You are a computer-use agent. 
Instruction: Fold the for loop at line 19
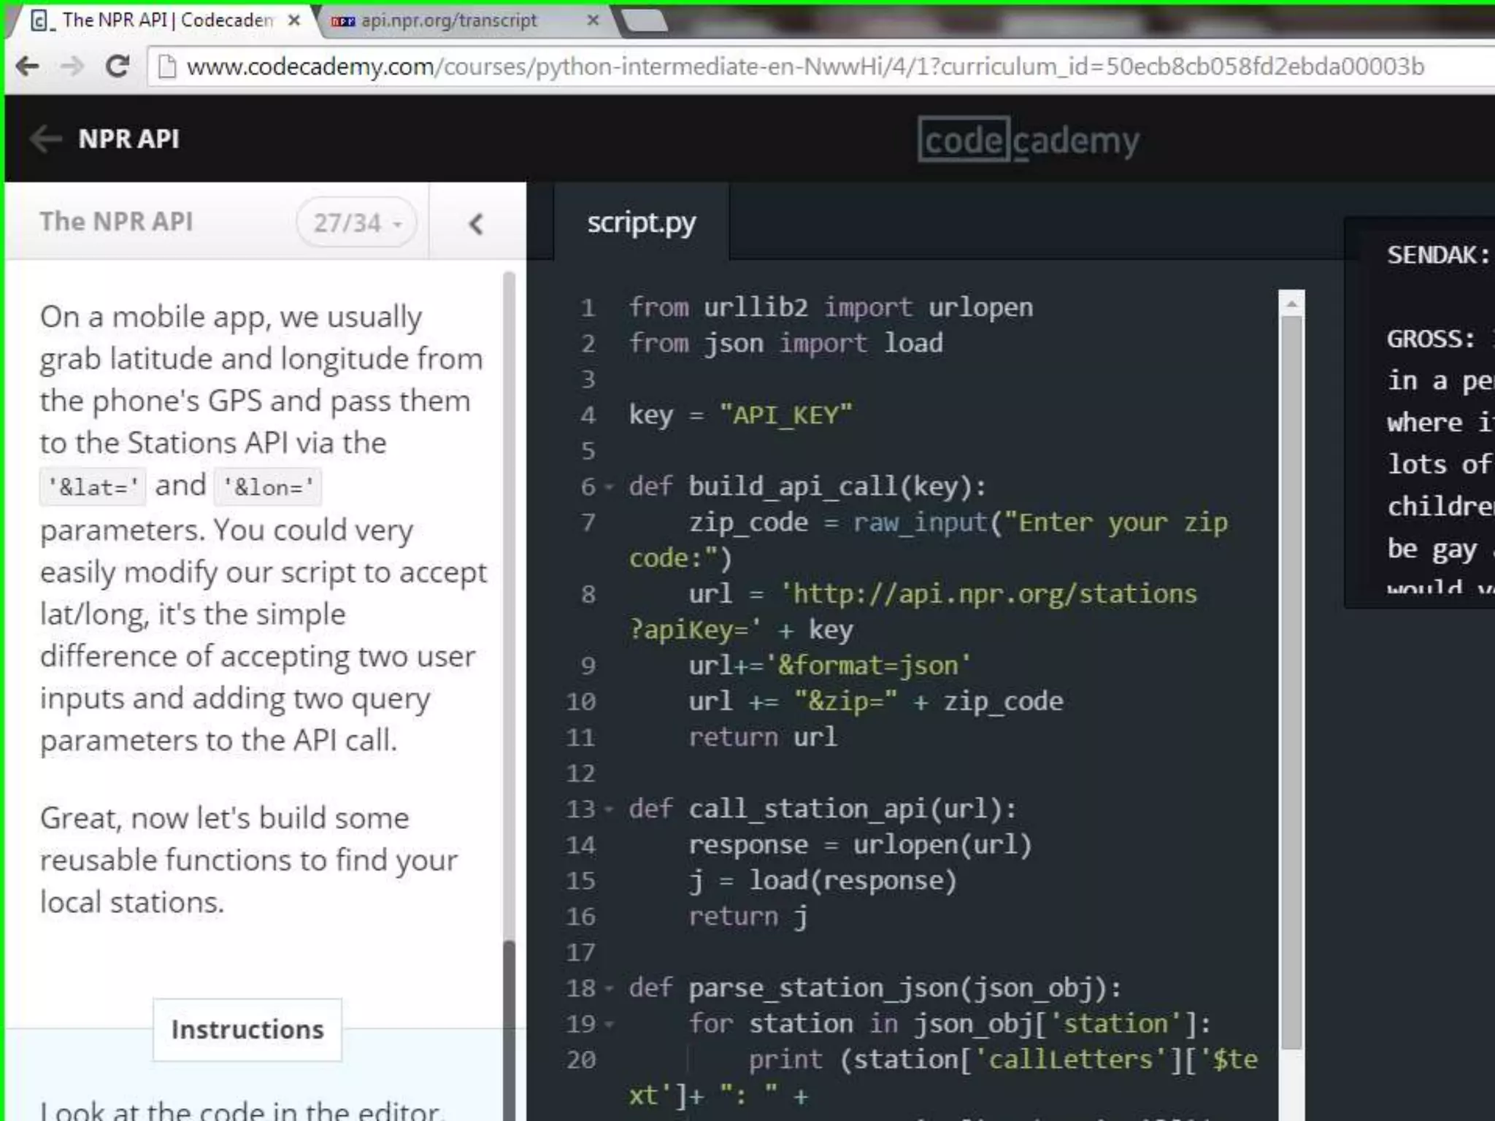(x=609, y=1024)
